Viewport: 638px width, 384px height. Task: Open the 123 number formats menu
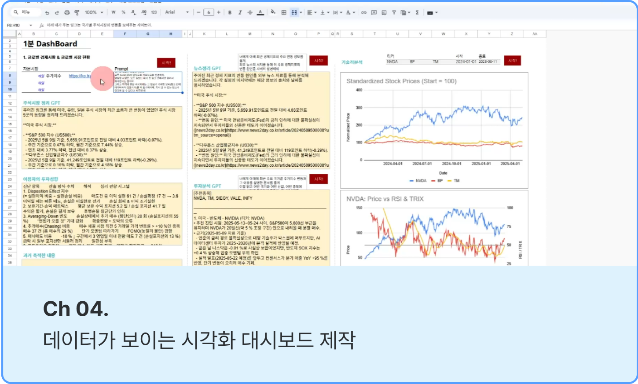point(154,12)
